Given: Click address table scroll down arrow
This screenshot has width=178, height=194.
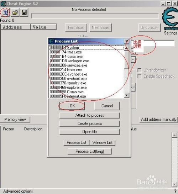Looking at the screenshot, I should tap(174, 184).
